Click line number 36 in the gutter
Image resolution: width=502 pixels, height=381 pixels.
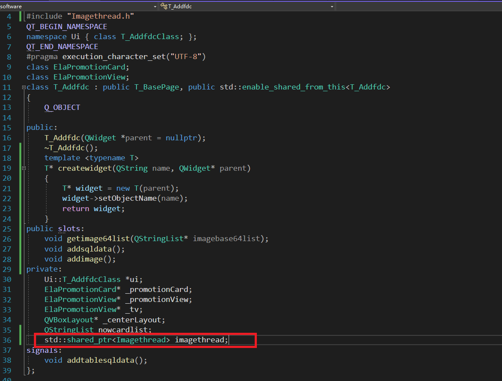[x=7, y=340]
